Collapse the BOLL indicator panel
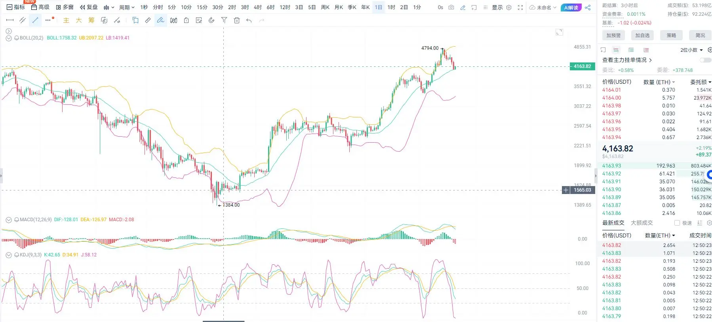This screenshot has width=712, height=322. [x=9, y=38]
